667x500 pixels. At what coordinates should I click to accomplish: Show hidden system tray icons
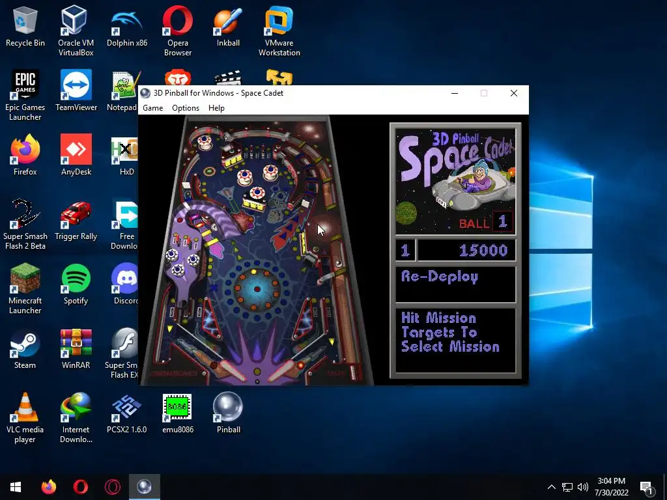click(x=551, y=487)
